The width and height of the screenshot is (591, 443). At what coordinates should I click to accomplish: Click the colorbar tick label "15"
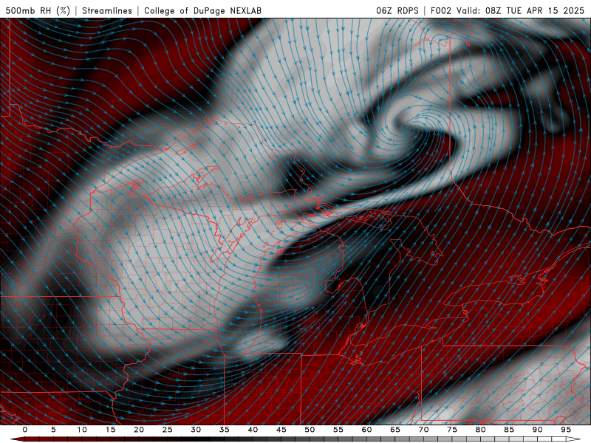(110, 430)
